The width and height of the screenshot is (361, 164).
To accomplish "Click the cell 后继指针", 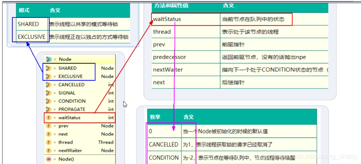I will click(274, 82).
